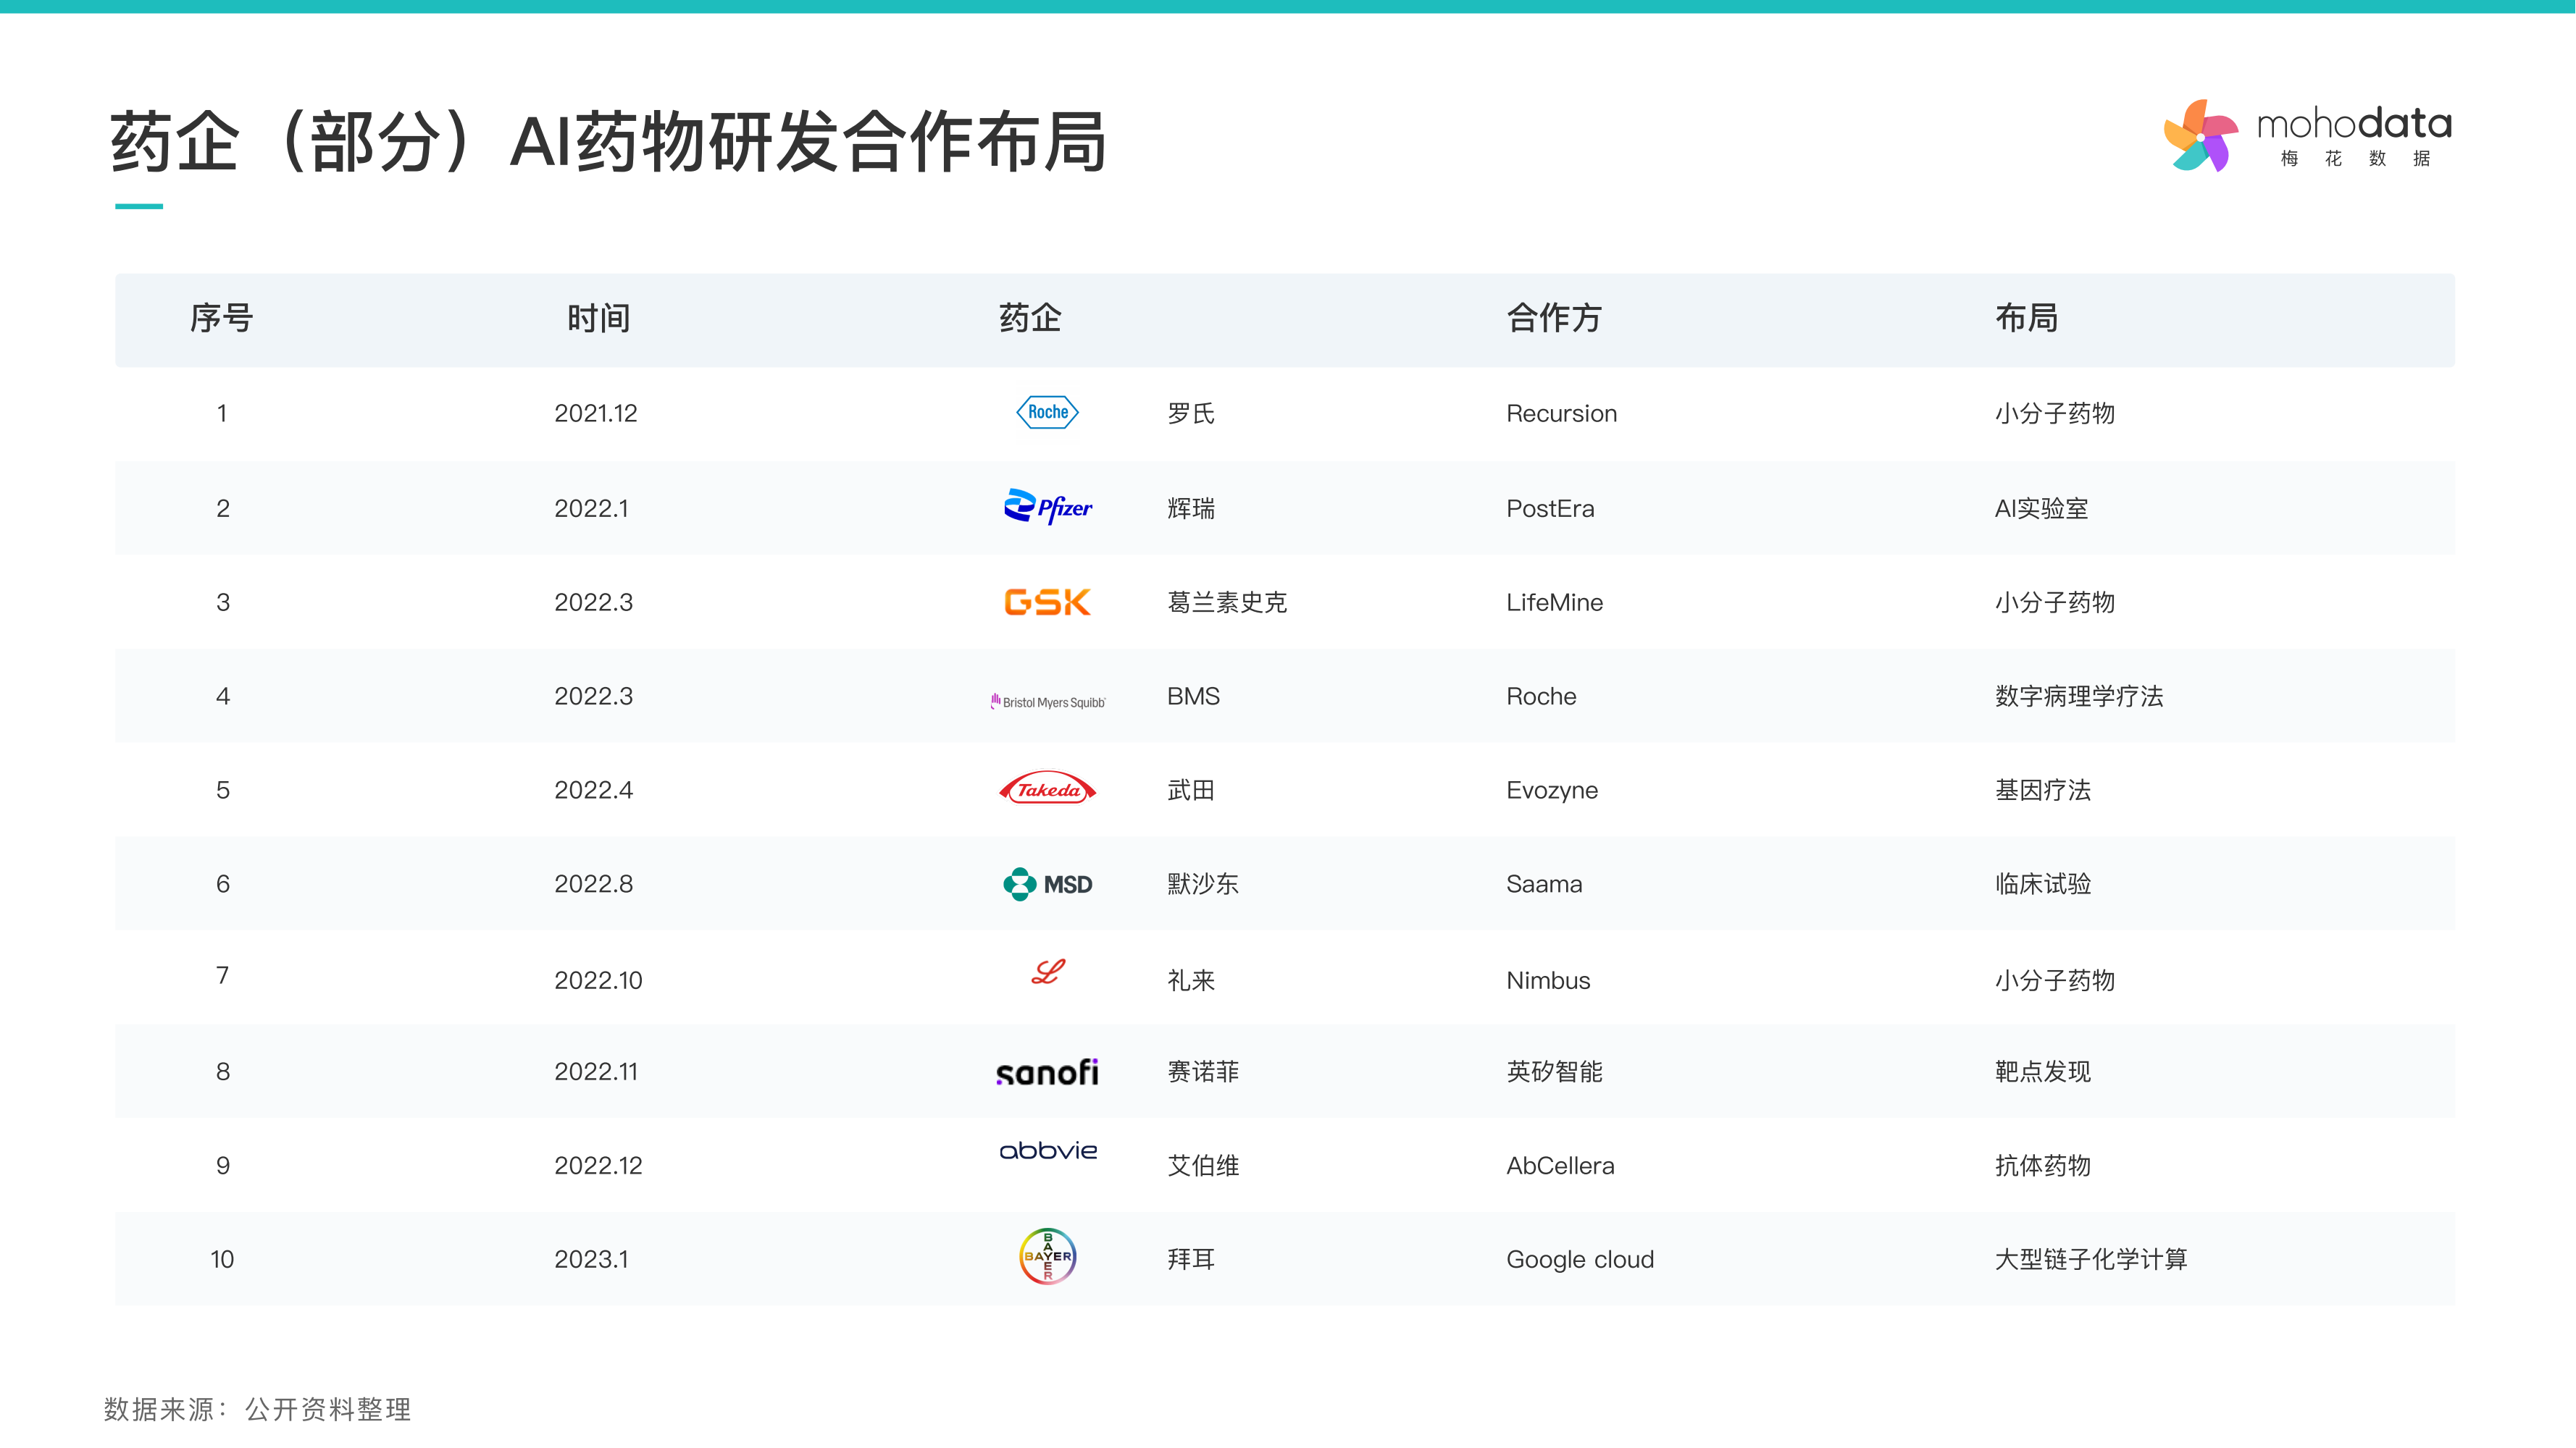Image resolution: width=2576 pixels, height=1448 pixels.
Task: Select the orange GSK logo
Action: click(1047, 602)
